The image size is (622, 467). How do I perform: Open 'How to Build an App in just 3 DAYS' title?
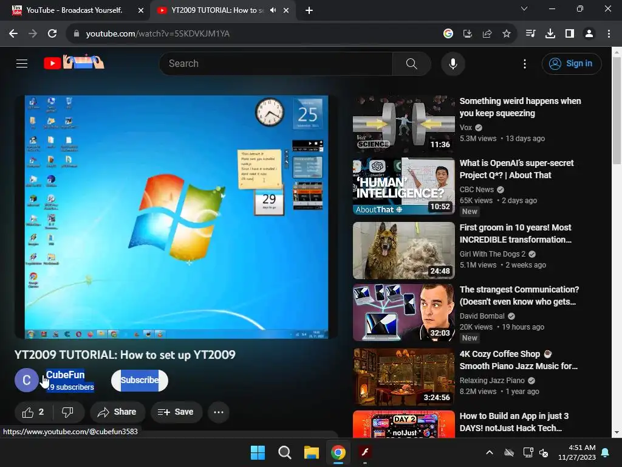click(514, 422)
